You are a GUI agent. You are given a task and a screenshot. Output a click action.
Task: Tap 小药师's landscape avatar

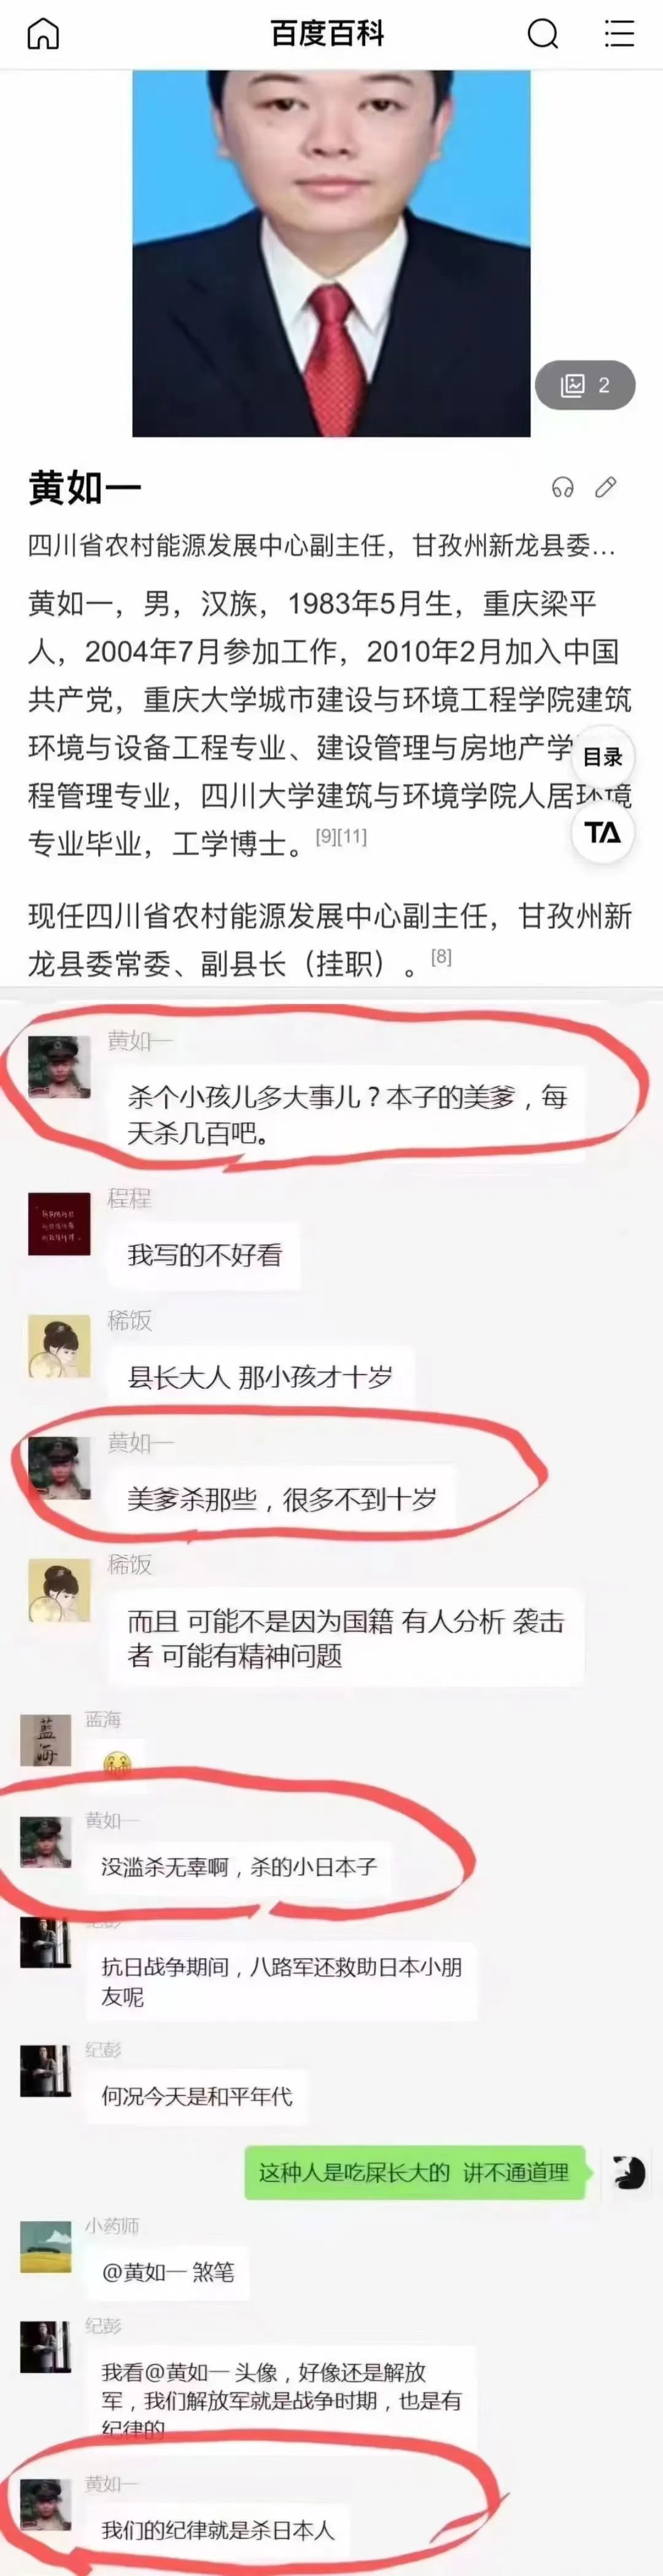(x=46, y=2246)
